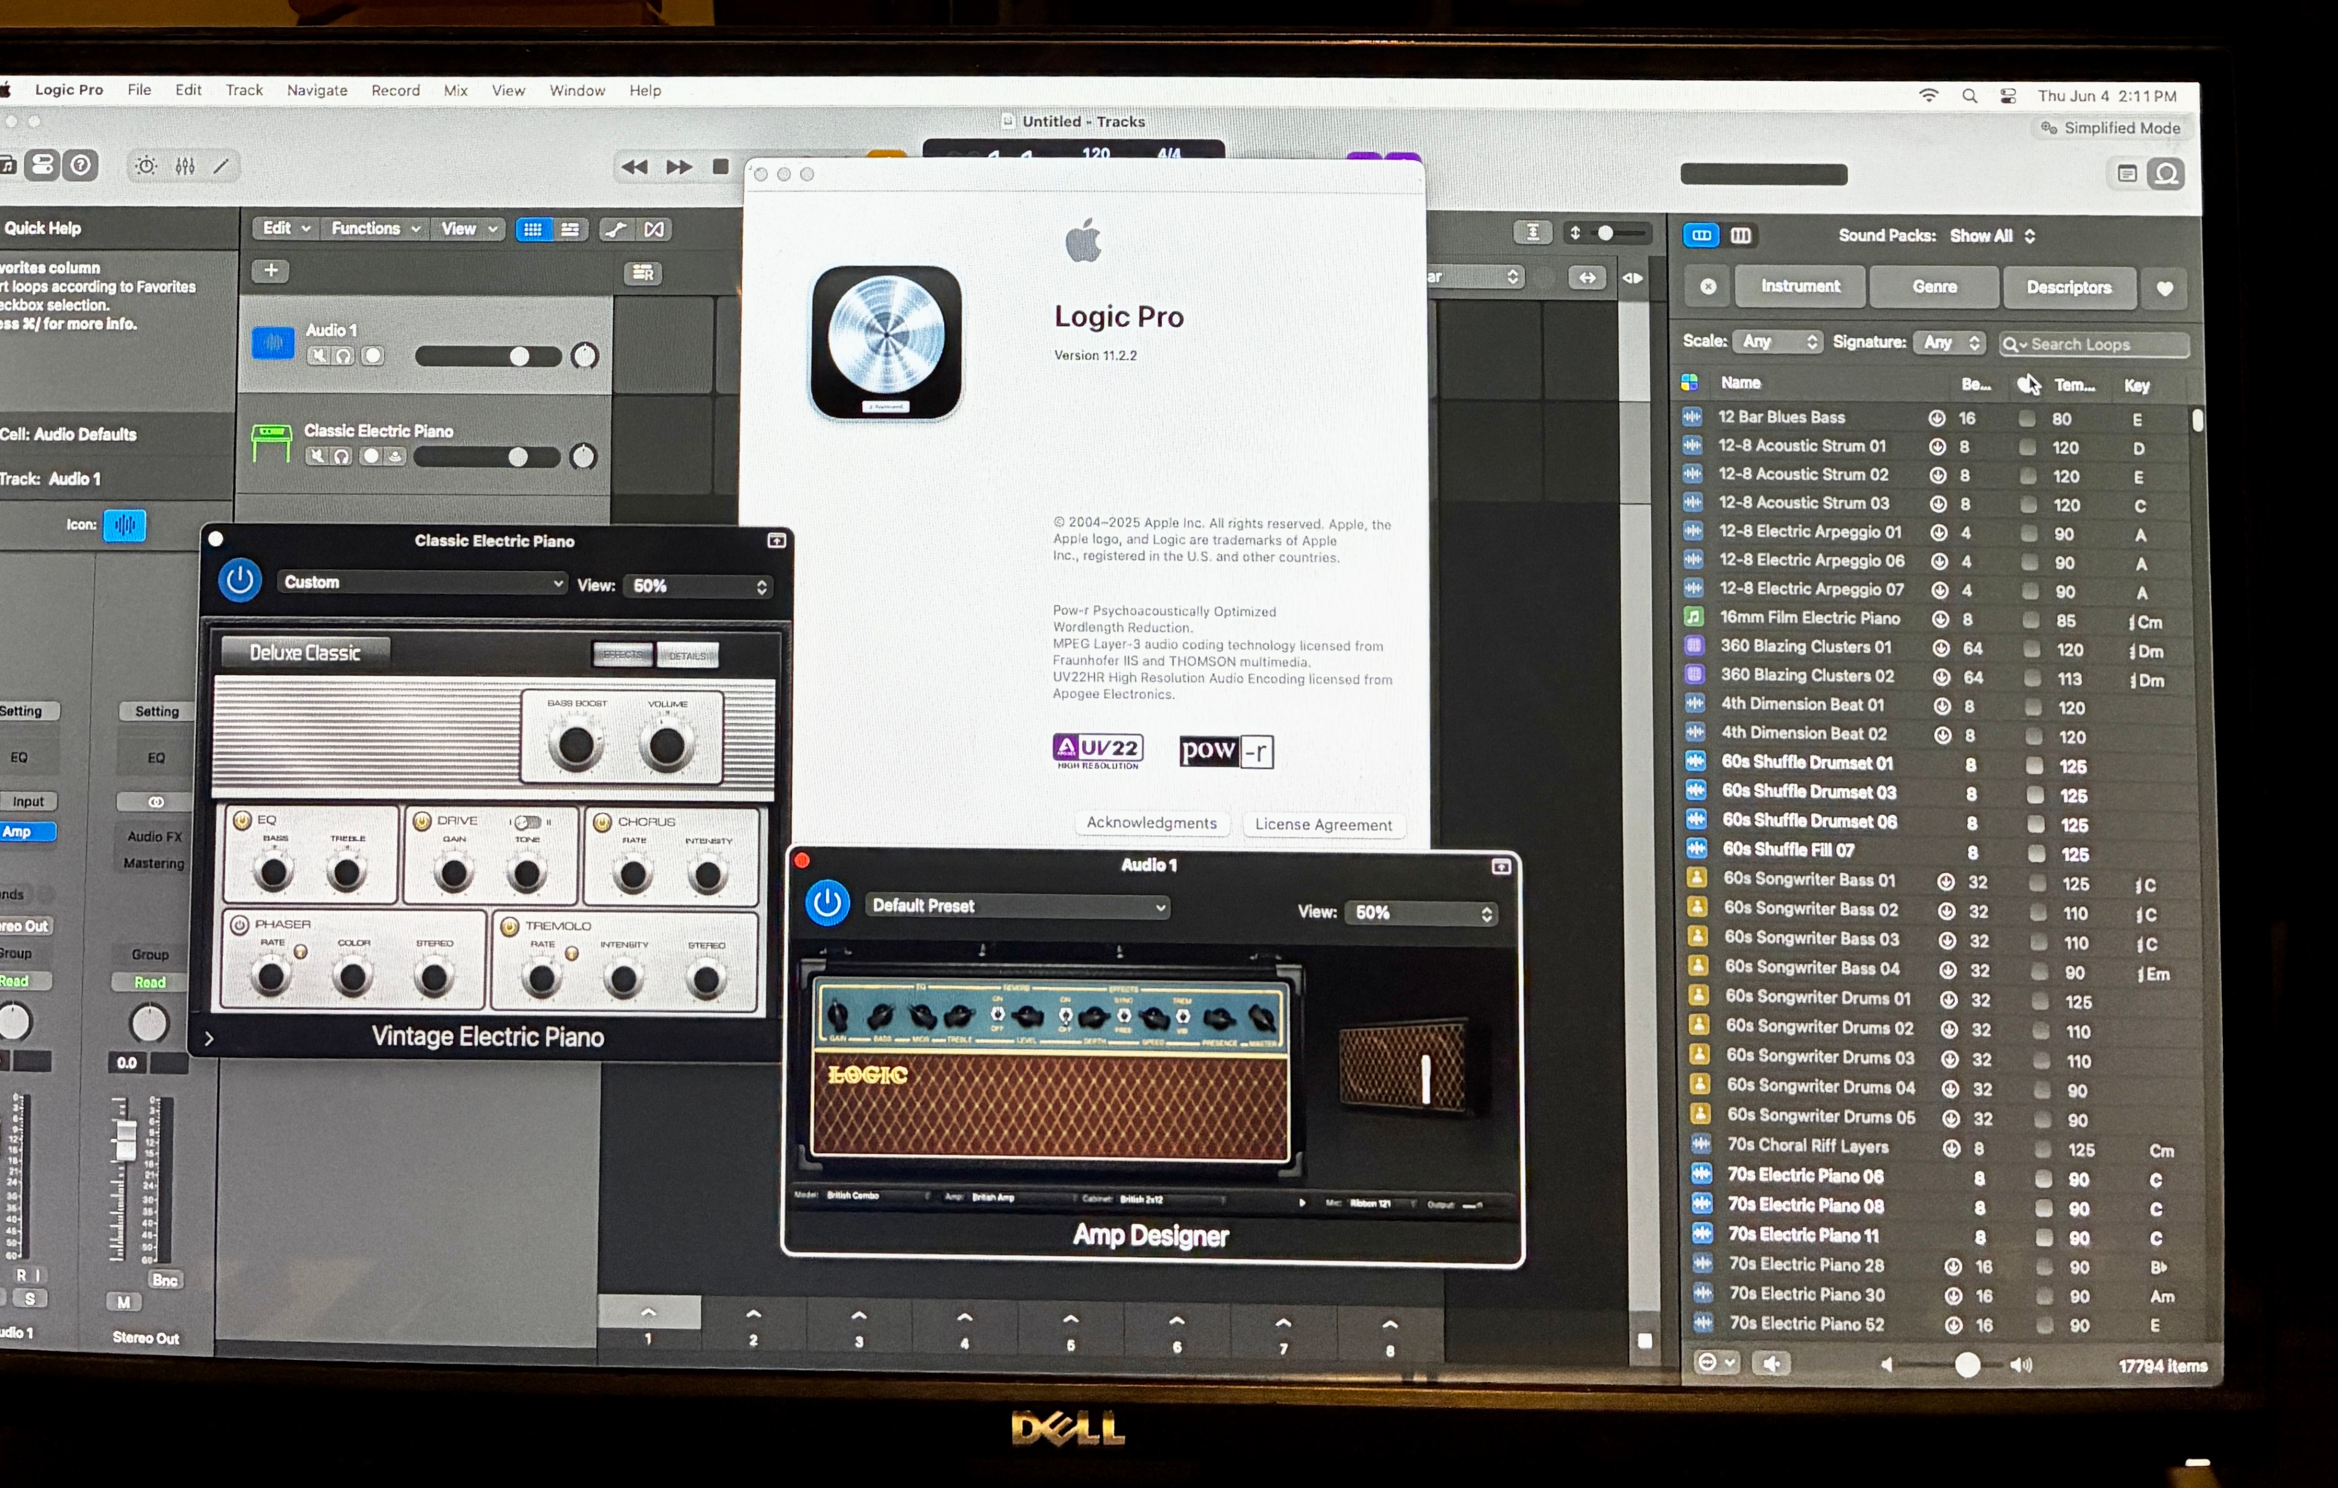Open the Mix menu

455,91
